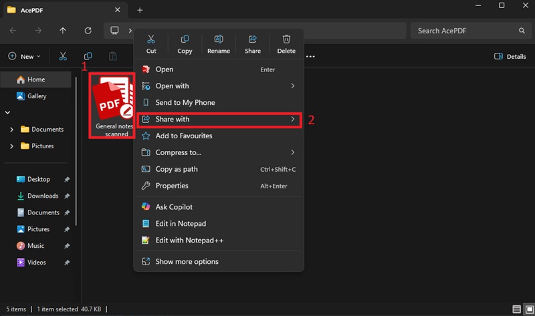Image resolution: width=535 pixels, height=316 pixels.
Task: Open pinned Music quick access
Action: 30,246
